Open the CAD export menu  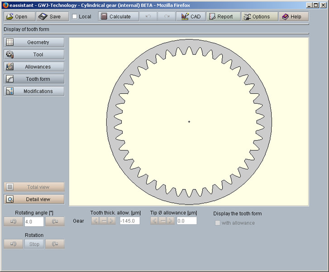tap(191, 16)
